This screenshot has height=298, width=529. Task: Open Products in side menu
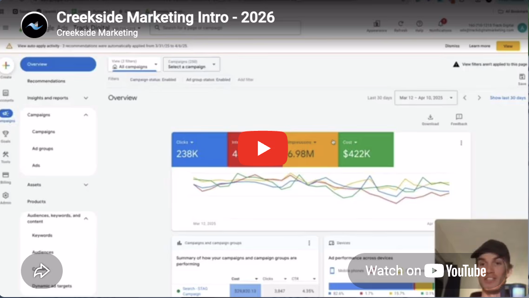[36, 202]
